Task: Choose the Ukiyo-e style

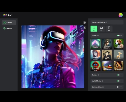Action: pos(107,55)
